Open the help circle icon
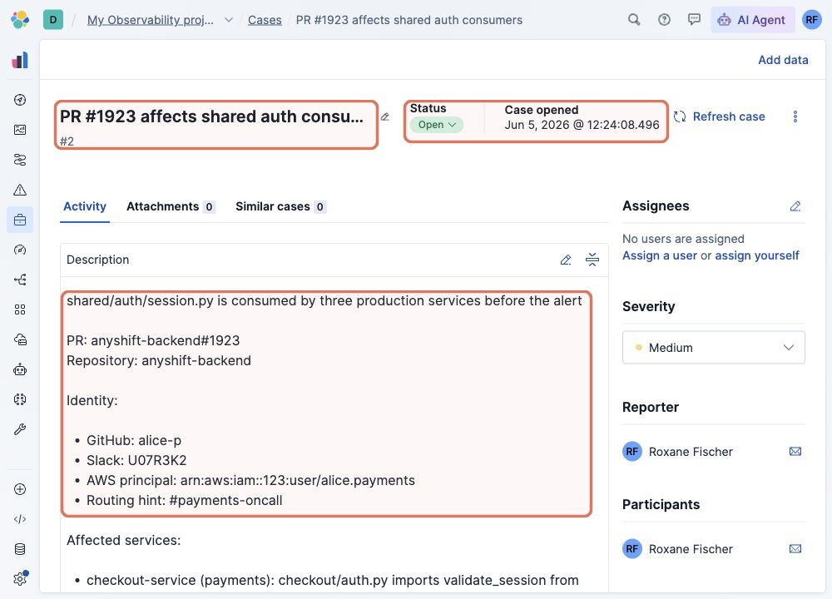The image size is (832, 599). tap(664, 20)
